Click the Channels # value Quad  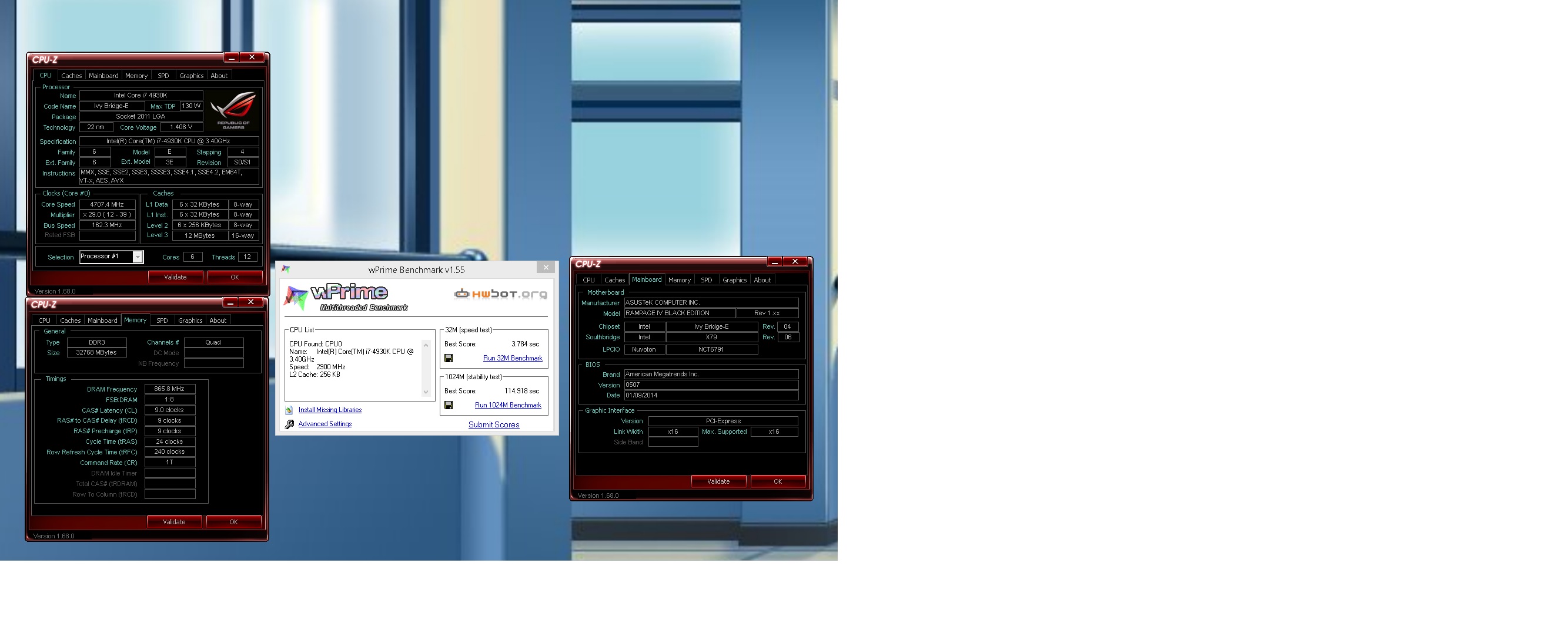[213, 343]
